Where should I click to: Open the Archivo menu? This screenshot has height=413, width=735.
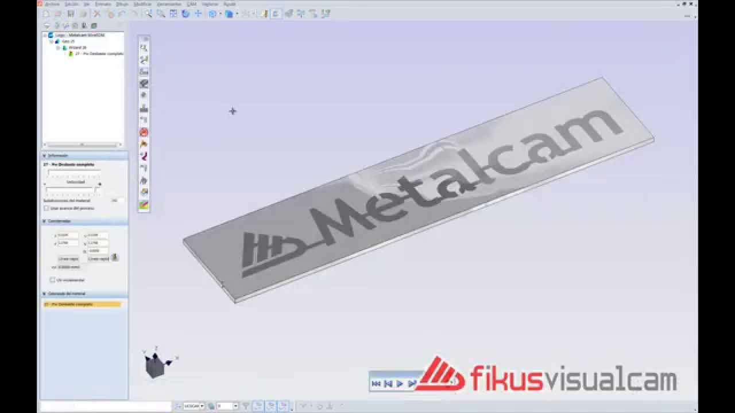click(x=52, y=4)
